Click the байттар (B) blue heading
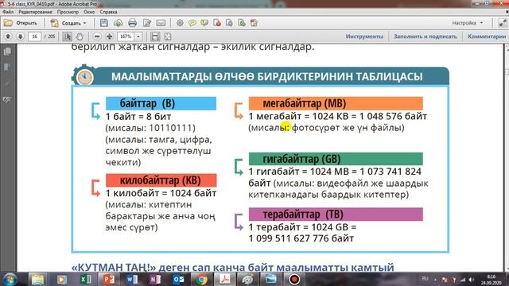 tap(161, 103)
